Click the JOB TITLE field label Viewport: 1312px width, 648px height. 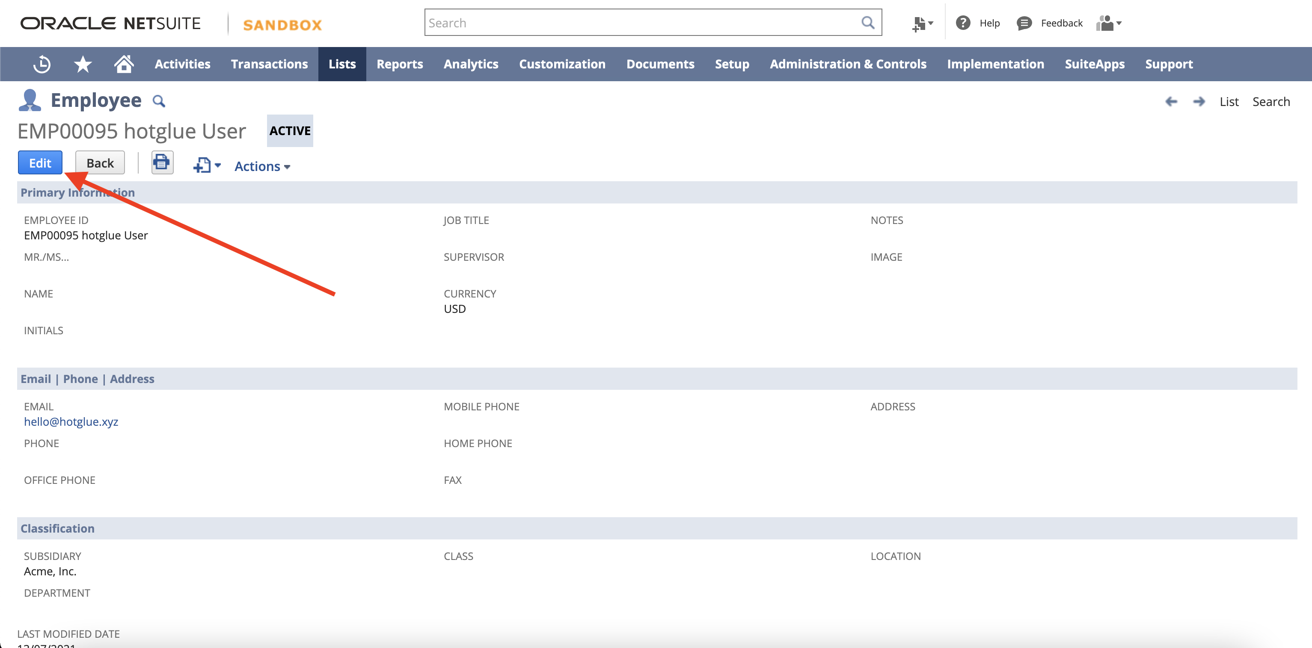(x=466, y=221)
